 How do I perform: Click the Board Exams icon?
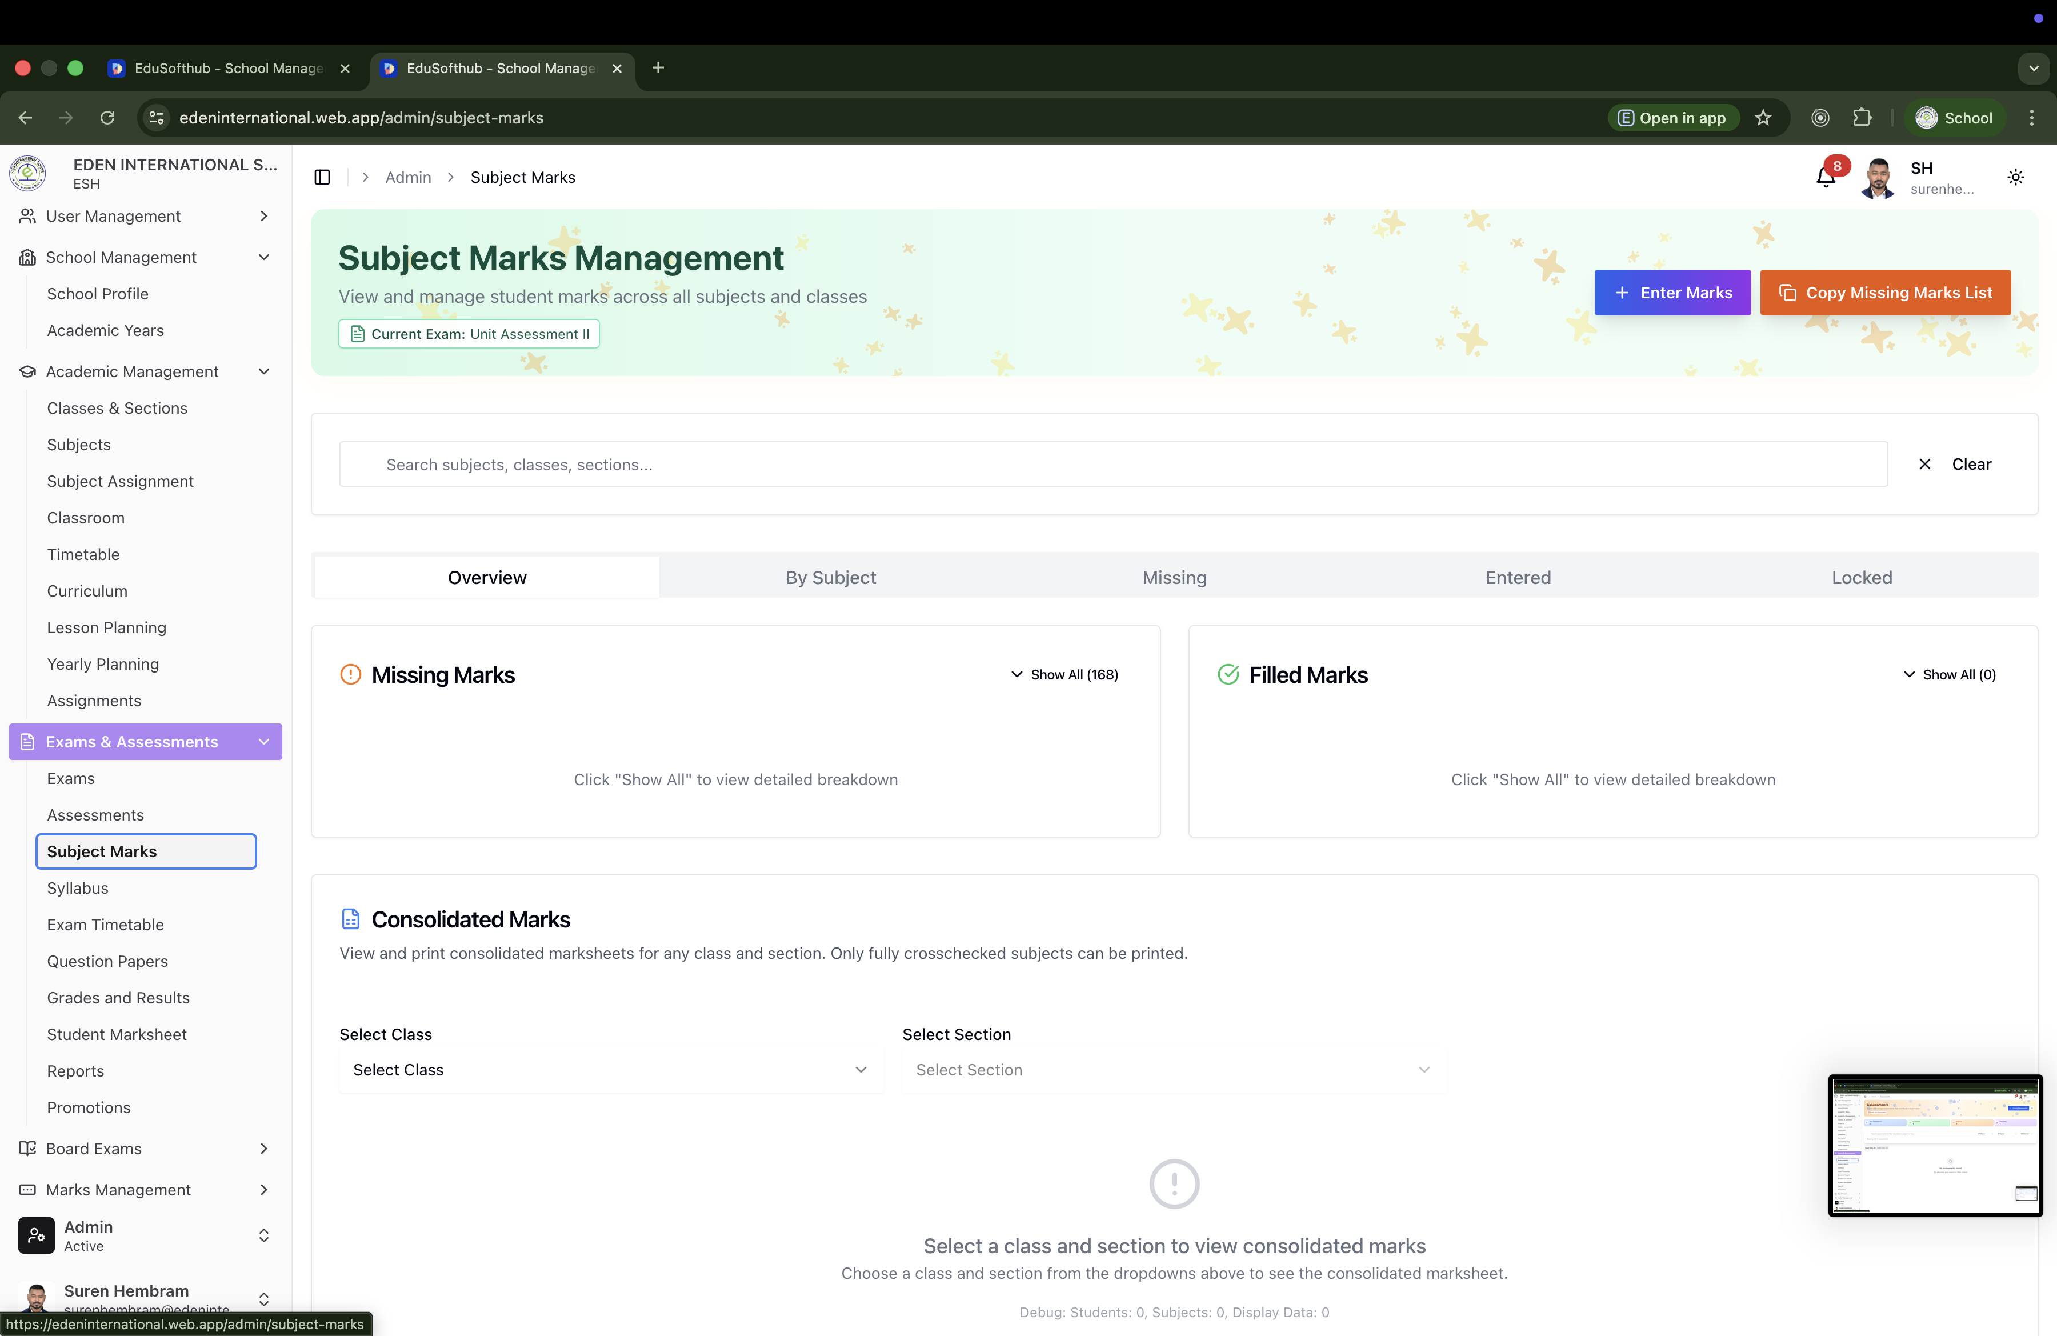coord(27,1149)
